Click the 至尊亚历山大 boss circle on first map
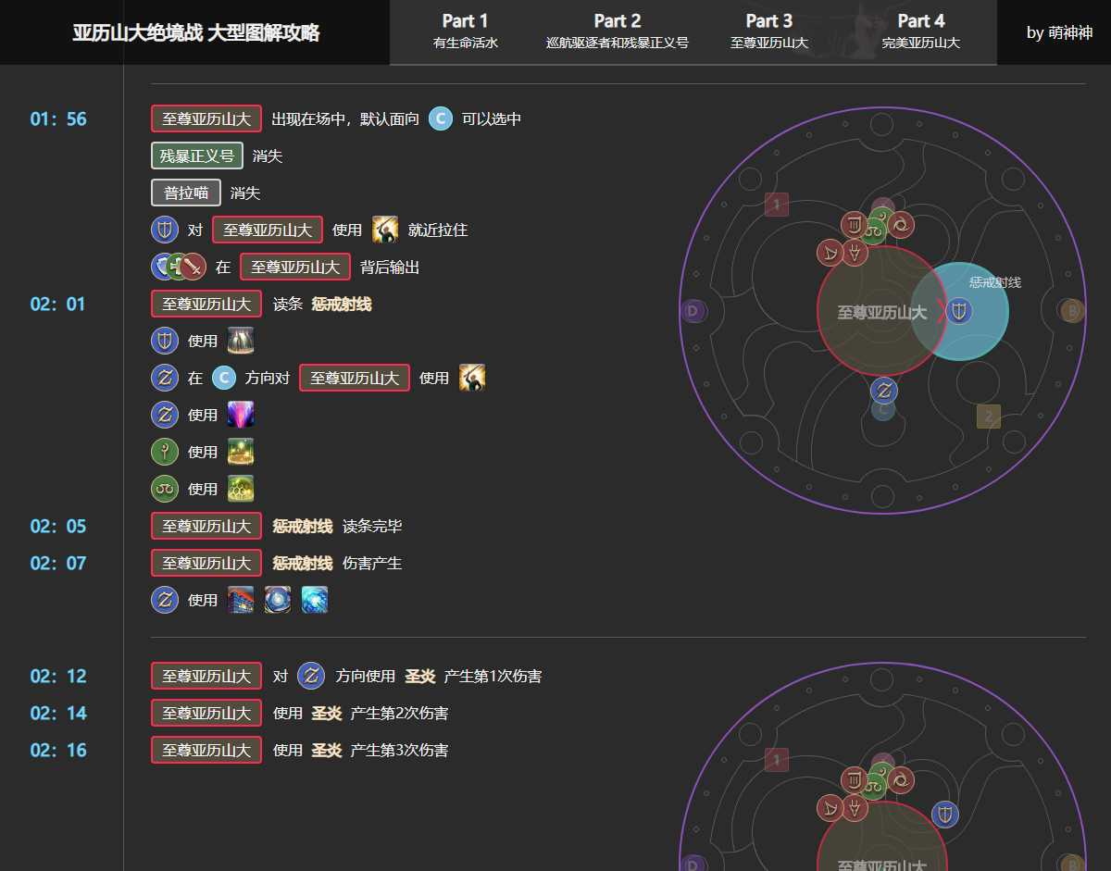Image resolution: width=1111 pixels, height=871 pixels. click(882, 311)
